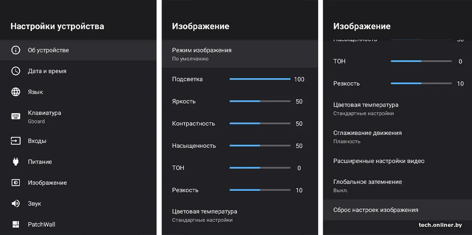Open Режим изображения mode selector
The height and width of the screenshot is (235, 472).
(x=239, y=54)
